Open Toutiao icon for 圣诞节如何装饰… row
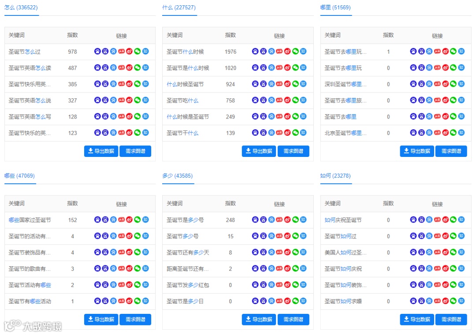476x335 pixels. (437, 285)
